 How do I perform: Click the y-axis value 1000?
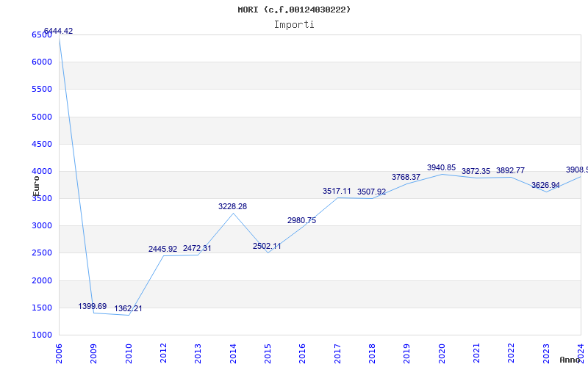(42, 335)
